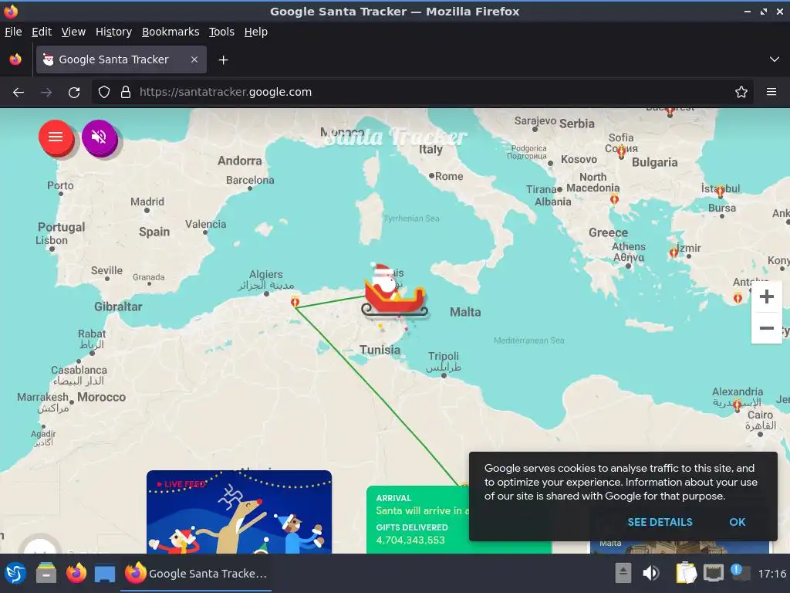This screenshot has height=593, width=790.
Task: Click the show desktop taskbar icon
Action: tap(105, 574)
